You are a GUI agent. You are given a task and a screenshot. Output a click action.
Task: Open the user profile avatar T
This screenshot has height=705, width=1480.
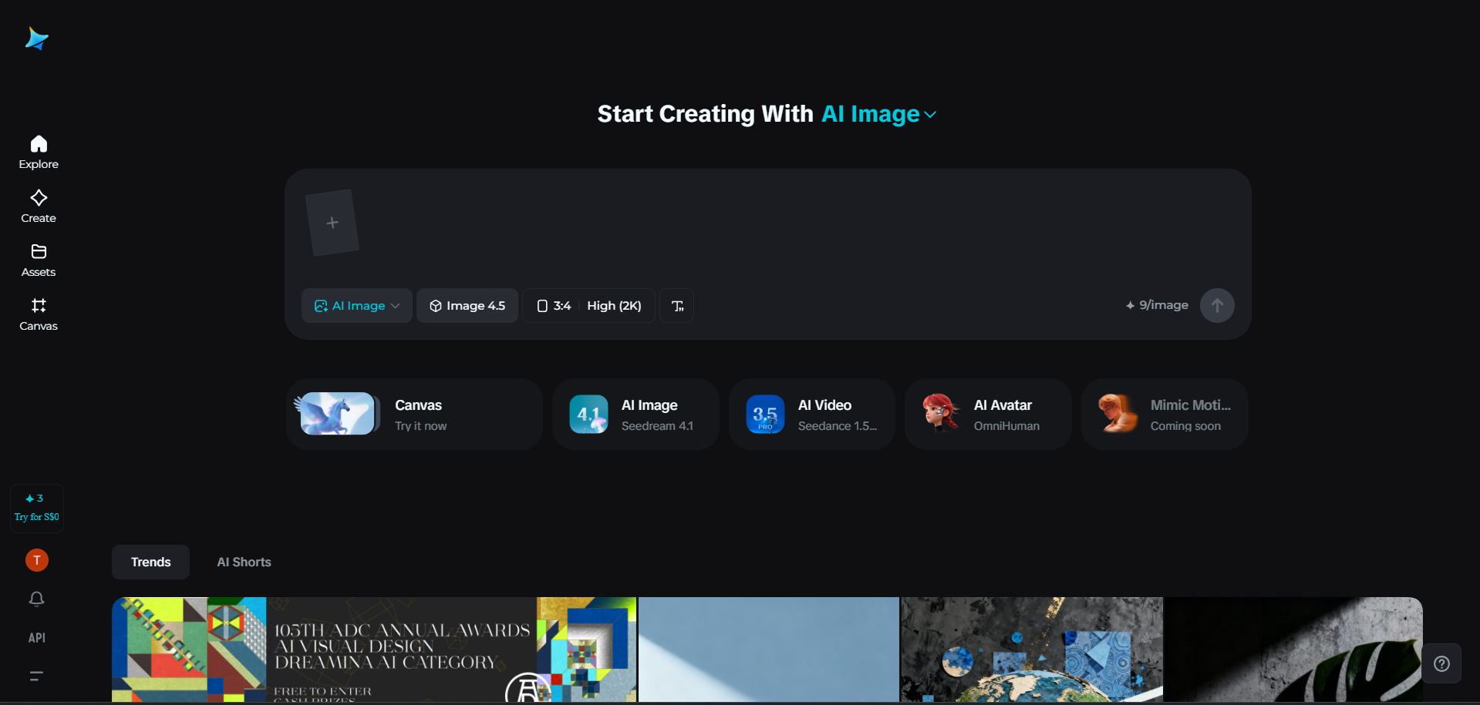tap(37, 560)
